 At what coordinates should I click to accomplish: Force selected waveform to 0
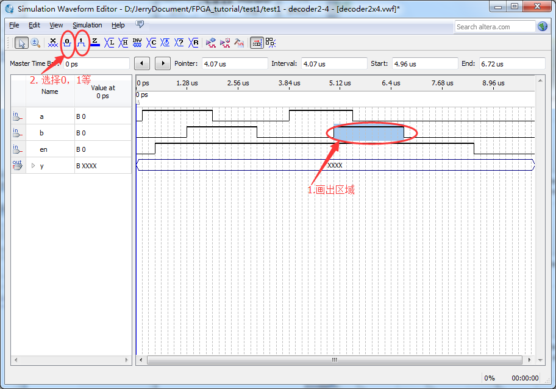click(66, 43)
